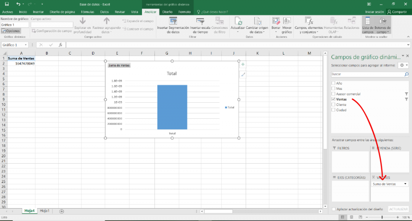The width and height of the screenshot is (412, 221).
Task: Toggle Lista de campos button
Action: pyautogui.click(x=368, y=25)
